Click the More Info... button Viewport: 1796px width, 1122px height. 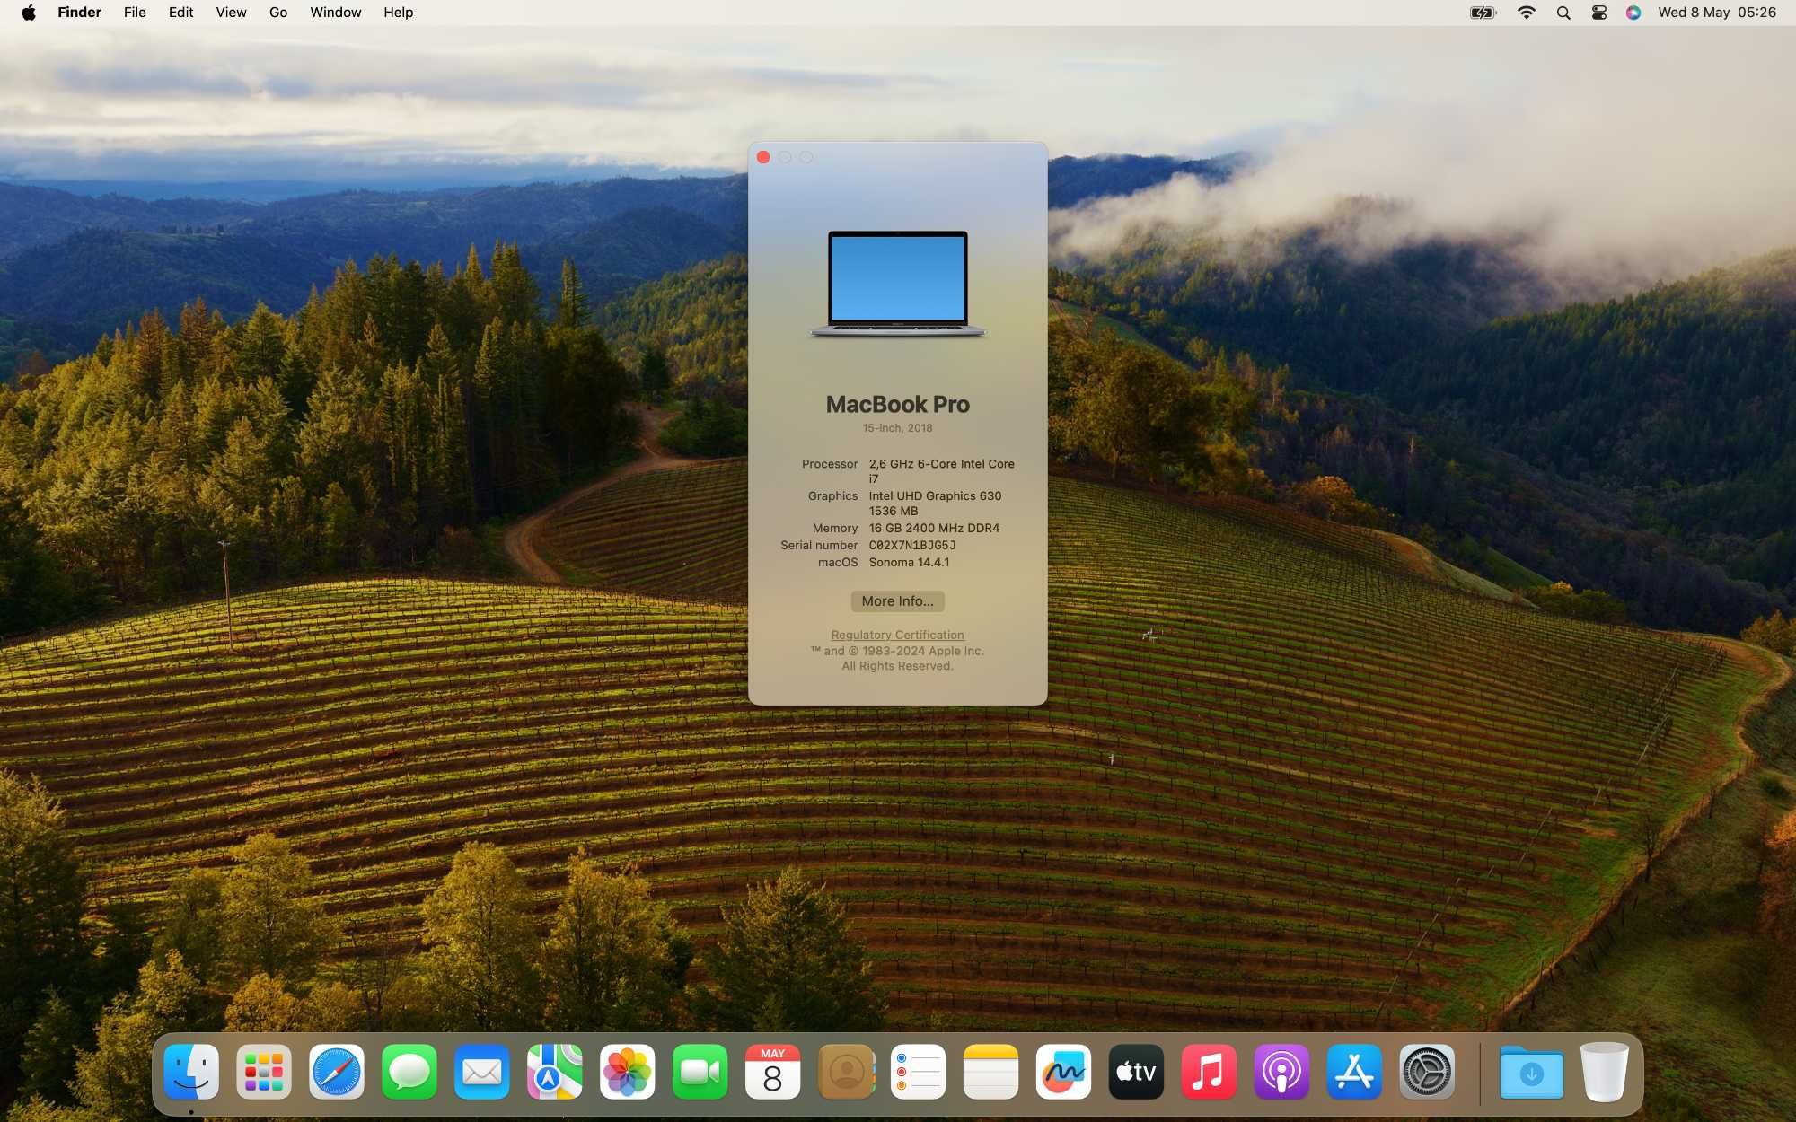point(897,601)
